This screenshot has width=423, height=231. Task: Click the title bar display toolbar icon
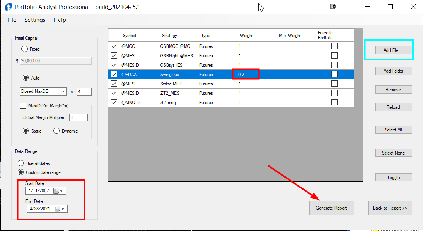pyautogui.click(x=332, y=7)
